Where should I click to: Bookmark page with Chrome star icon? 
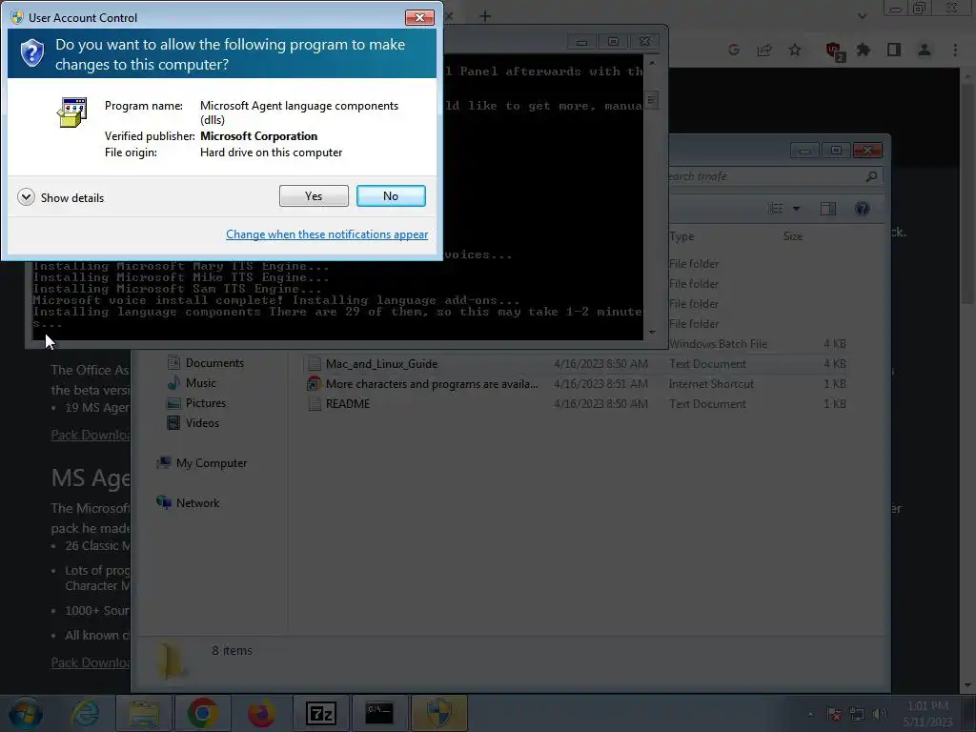(x=795, y=50)
